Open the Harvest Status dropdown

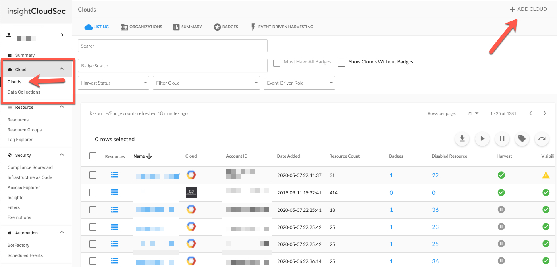pyautogui.click(x=114, y=83)
